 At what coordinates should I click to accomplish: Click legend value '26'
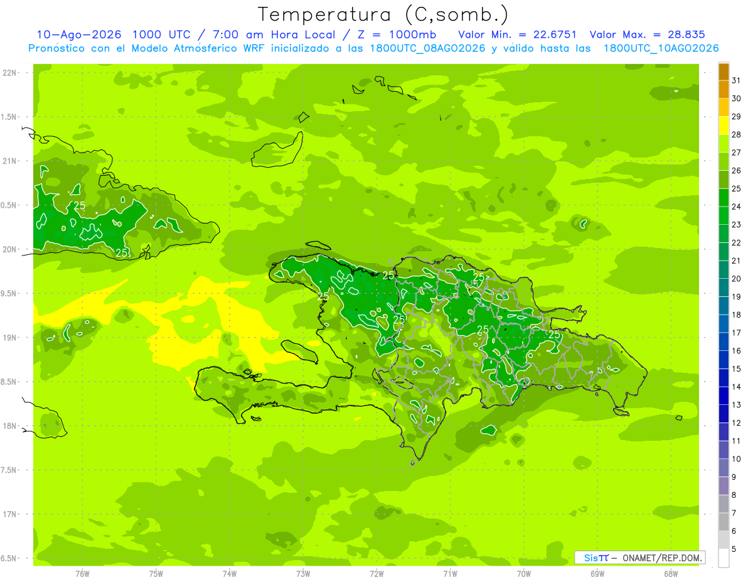[736, 171]
